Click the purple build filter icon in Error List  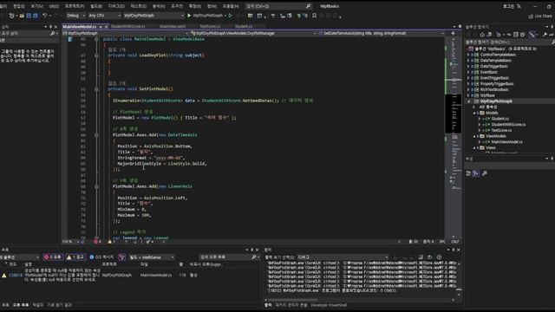click(122, 257)
